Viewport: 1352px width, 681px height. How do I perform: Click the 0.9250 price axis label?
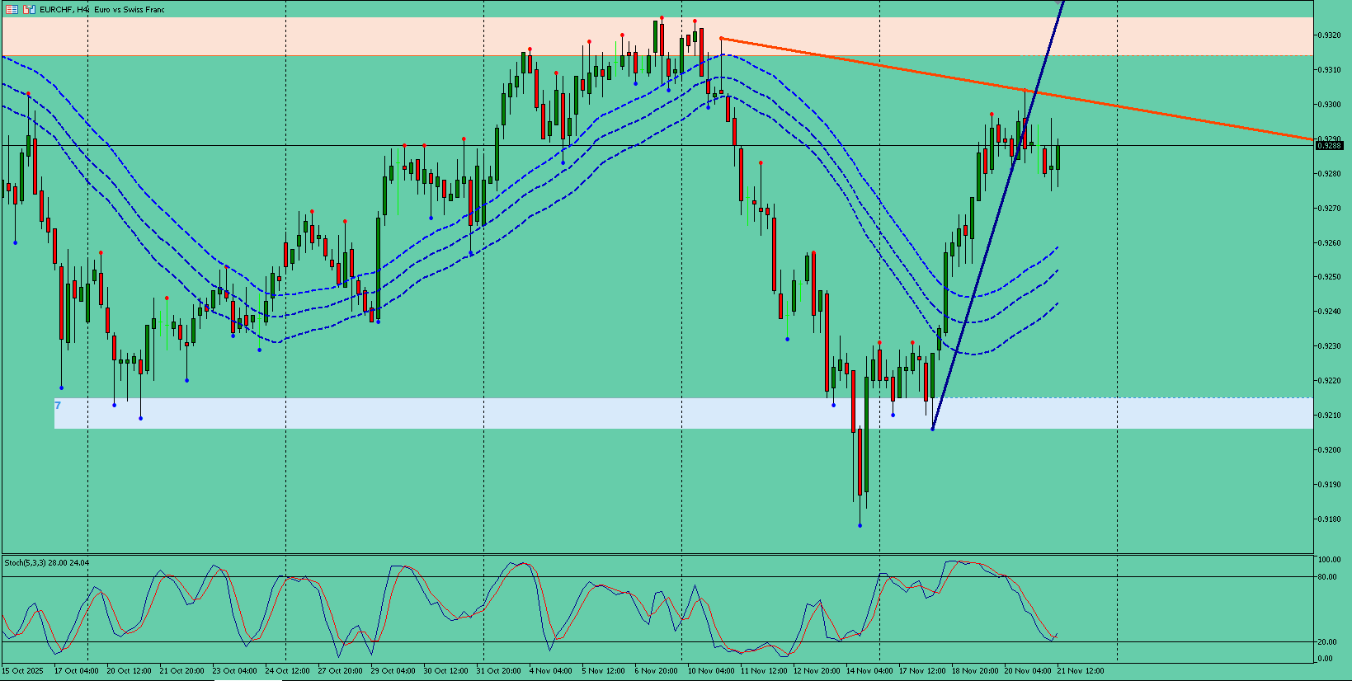coord(1329,277)
